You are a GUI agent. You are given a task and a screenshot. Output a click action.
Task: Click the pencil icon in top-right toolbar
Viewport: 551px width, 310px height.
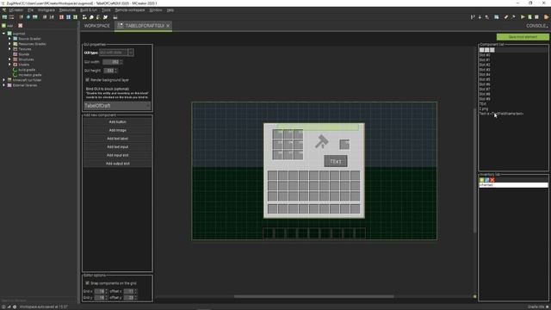(x=506, y=17)
